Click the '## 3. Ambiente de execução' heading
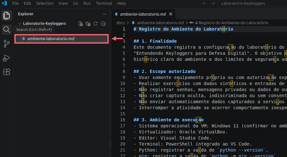 (168, 120)
